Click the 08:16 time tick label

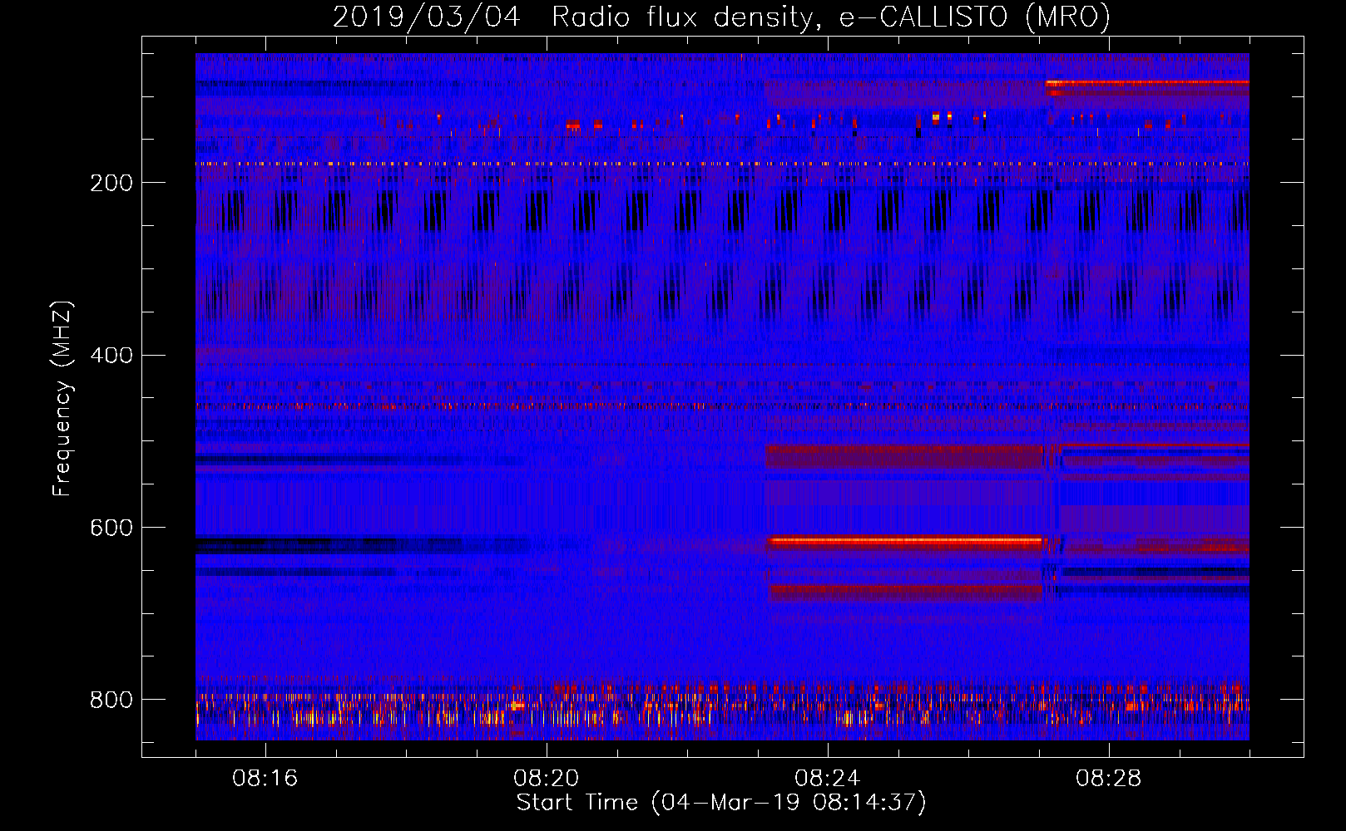[x=265, y=779]
